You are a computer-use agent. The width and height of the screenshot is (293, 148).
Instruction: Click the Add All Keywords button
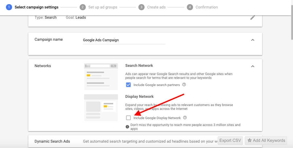click(266, 141)
